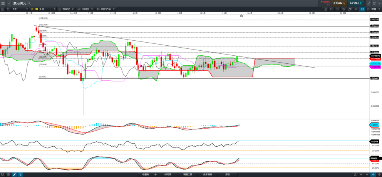This screenshot has height=177, width=382.
Task: Click the red 0.714820 price tag
Action: point(374,58)
